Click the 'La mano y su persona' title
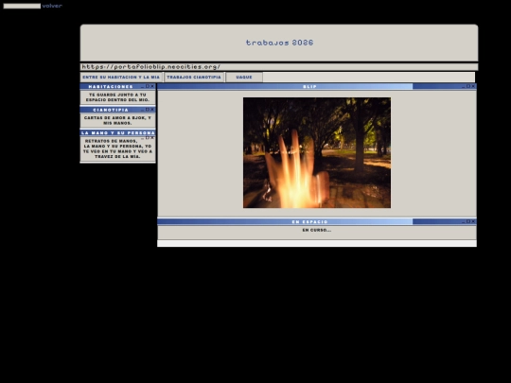The image size is (511, 383). point(118,133)
